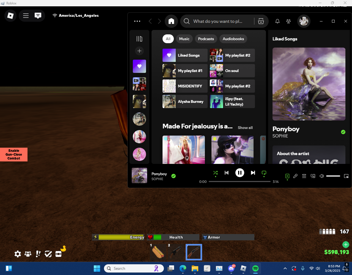Screen dimensions: 352x275
Task: Open the Liked Songs tile
Action: pyautogui.click(x=185, y=55)
